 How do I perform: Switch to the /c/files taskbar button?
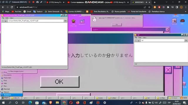(x=162, y=98)
